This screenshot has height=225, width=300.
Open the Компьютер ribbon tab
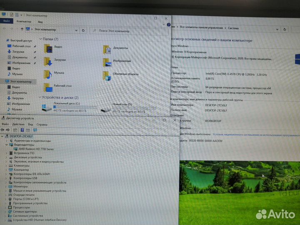(24, 21)
